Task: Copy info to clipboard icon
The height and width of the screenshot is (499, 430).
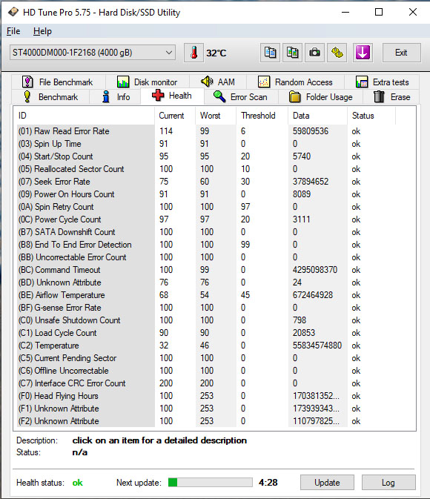Action: [x=270, y=53]
